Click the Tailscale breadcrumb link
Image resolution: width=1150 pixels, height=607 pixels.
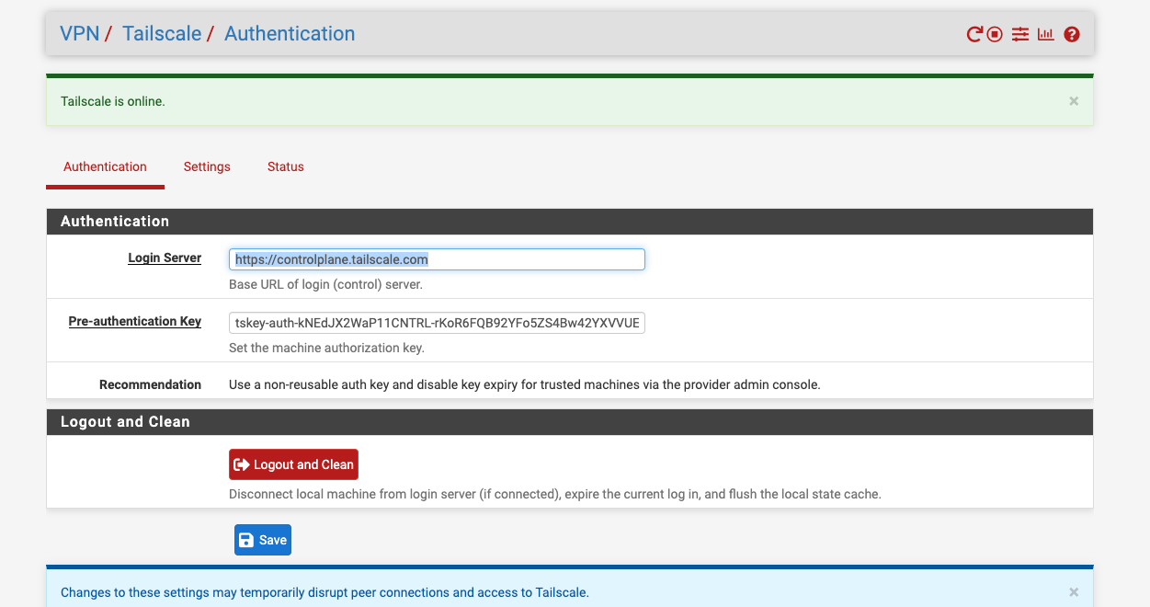click(162, 34)
